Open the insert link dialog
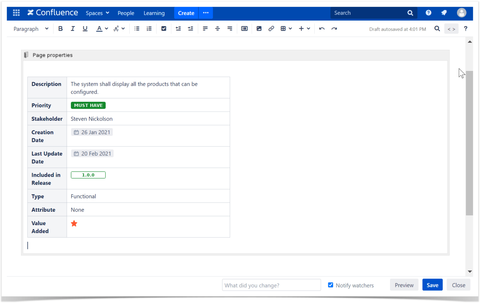The image size is (482, 304). [271, 29]
